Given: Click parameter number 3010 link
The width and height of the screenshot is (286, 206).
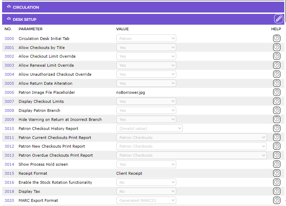Looking at the screenshot, I should coord(9,129).
